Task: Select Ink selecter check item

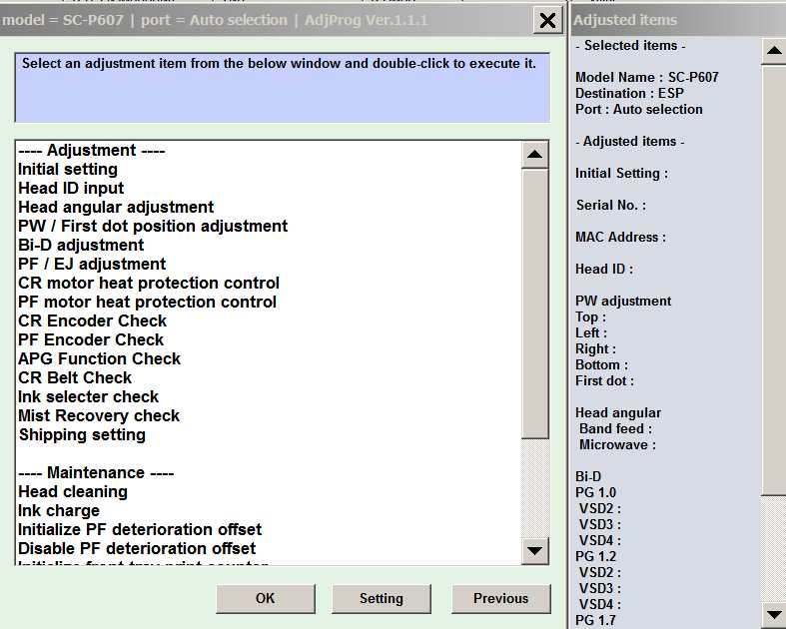Action: click(88, 397)
